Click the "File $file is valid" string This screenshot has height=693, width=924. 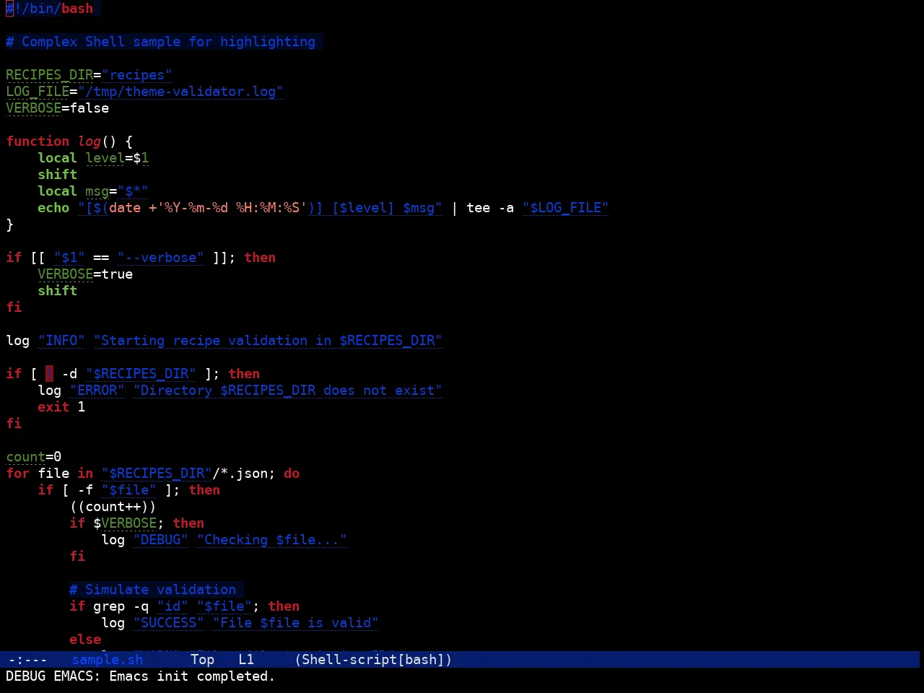click(295, 623)
